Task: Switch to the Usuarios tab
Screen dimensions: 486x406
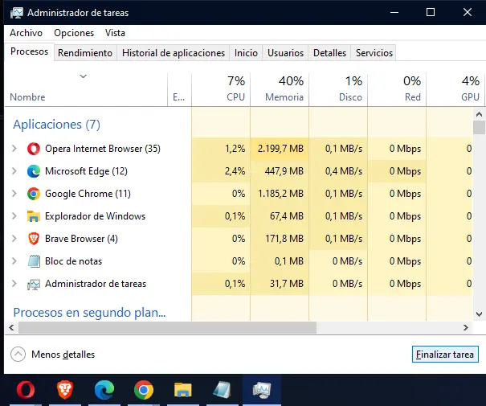Action: tap(285, 53)
